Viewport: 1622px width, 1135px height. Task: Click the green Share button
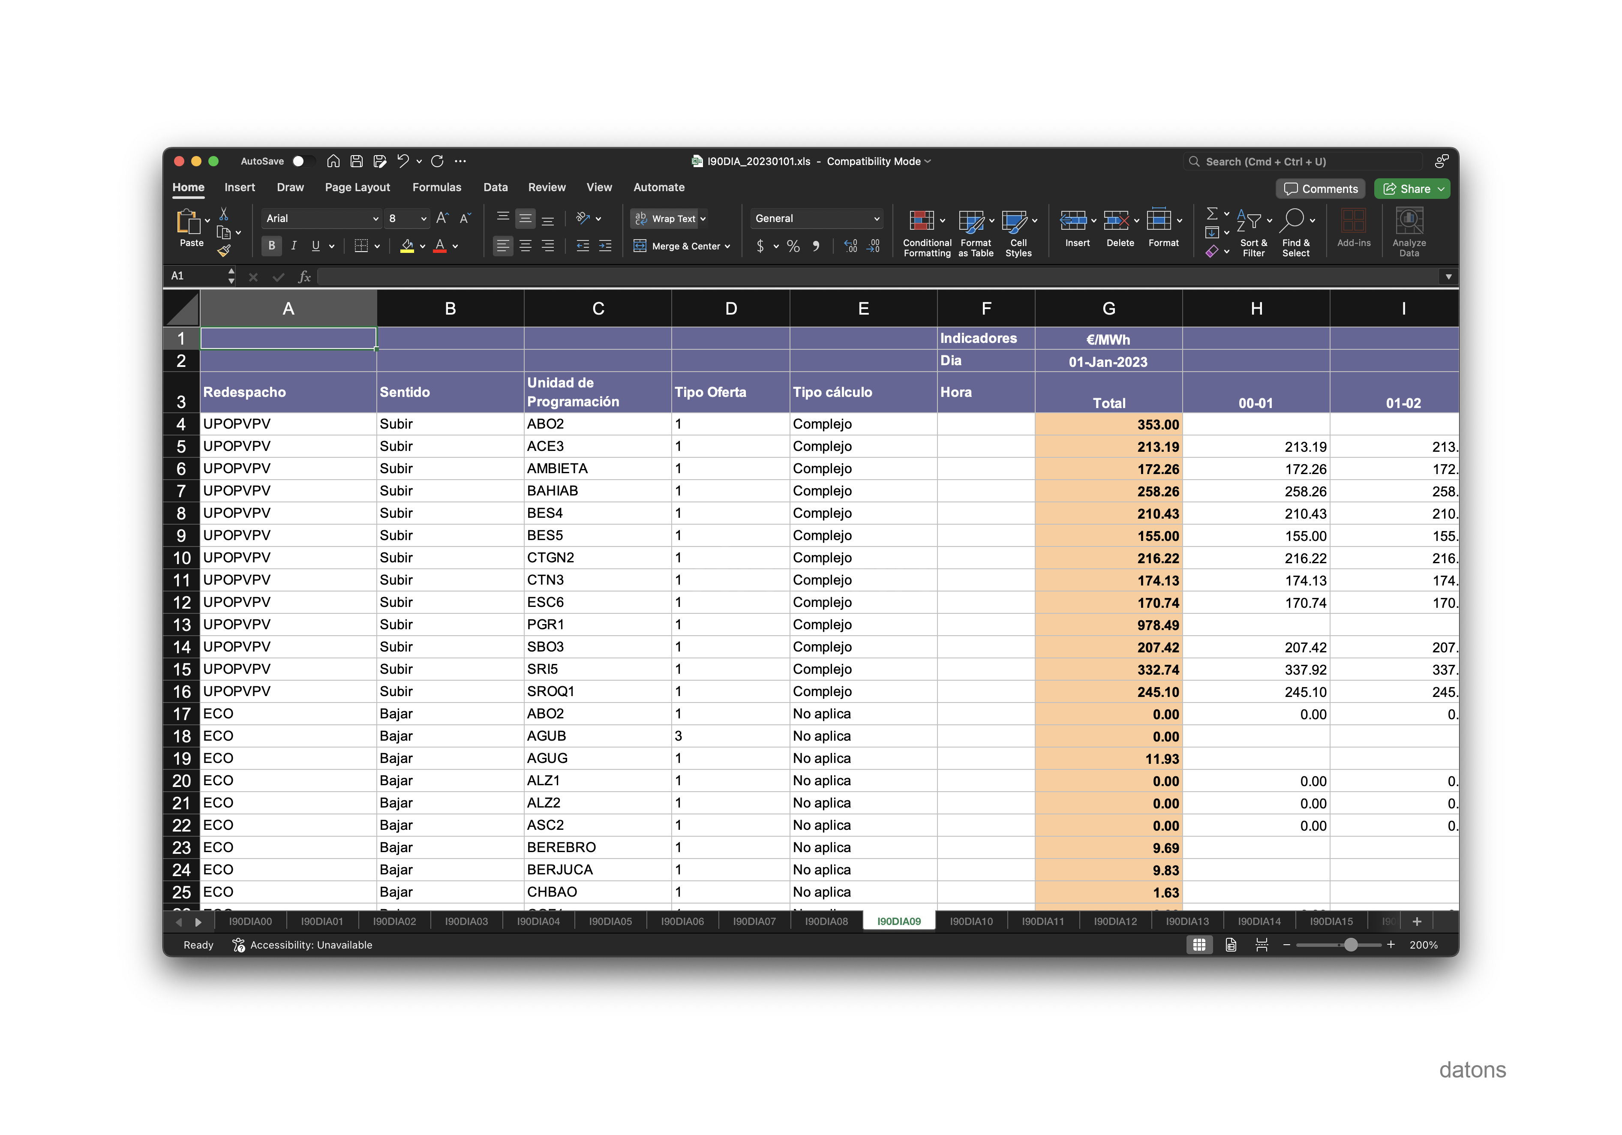click(1406, 189)
